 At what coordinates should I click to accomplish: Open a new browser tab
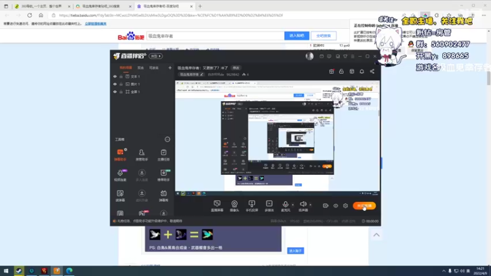(200, 6)
